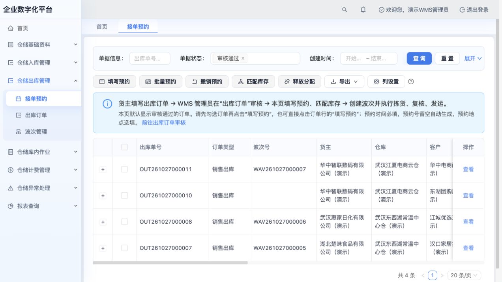
Task: Go to 首页 in the sidebar
Action: click(x=41, y=28)
